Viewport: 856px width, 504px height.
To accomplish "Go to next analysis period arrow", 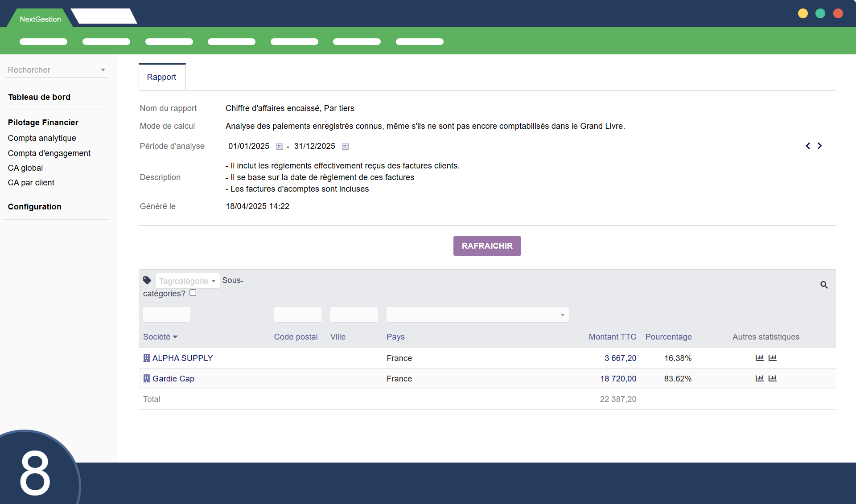I will 819,146.
